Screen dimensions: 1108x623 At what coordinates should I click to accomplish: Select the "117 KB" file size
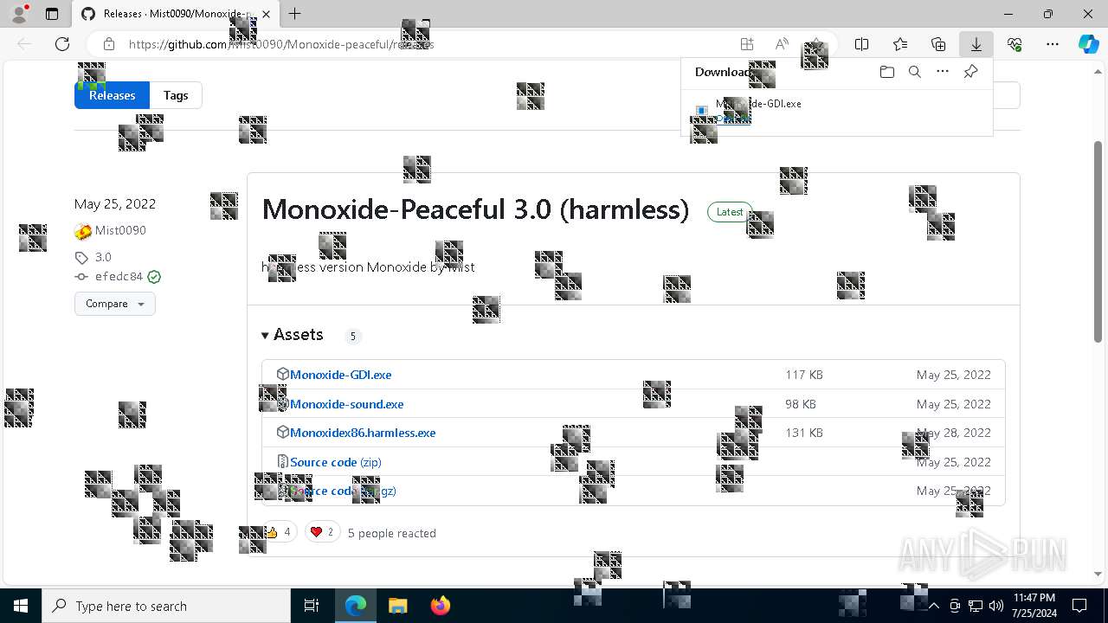pos(804,375)
